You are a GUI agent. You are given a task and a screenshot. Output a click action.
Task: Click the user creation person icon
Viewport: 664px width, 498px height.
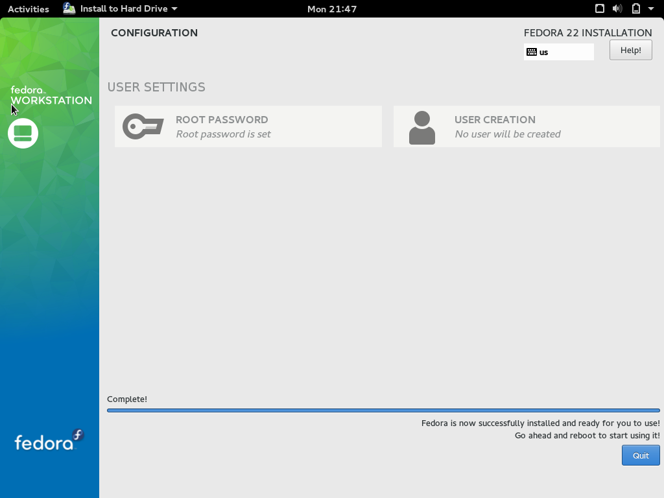coord(421,128)
